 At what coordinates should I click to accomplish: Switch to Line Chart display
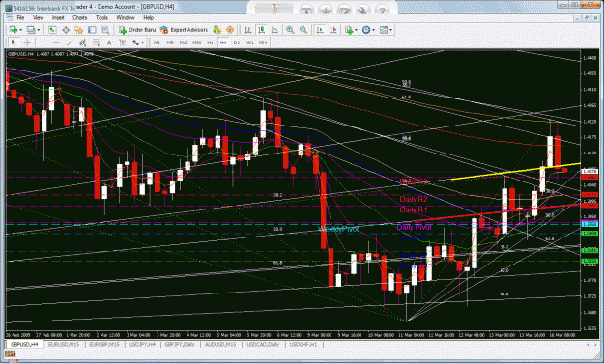pyautogui.click(x=274, y=30)
